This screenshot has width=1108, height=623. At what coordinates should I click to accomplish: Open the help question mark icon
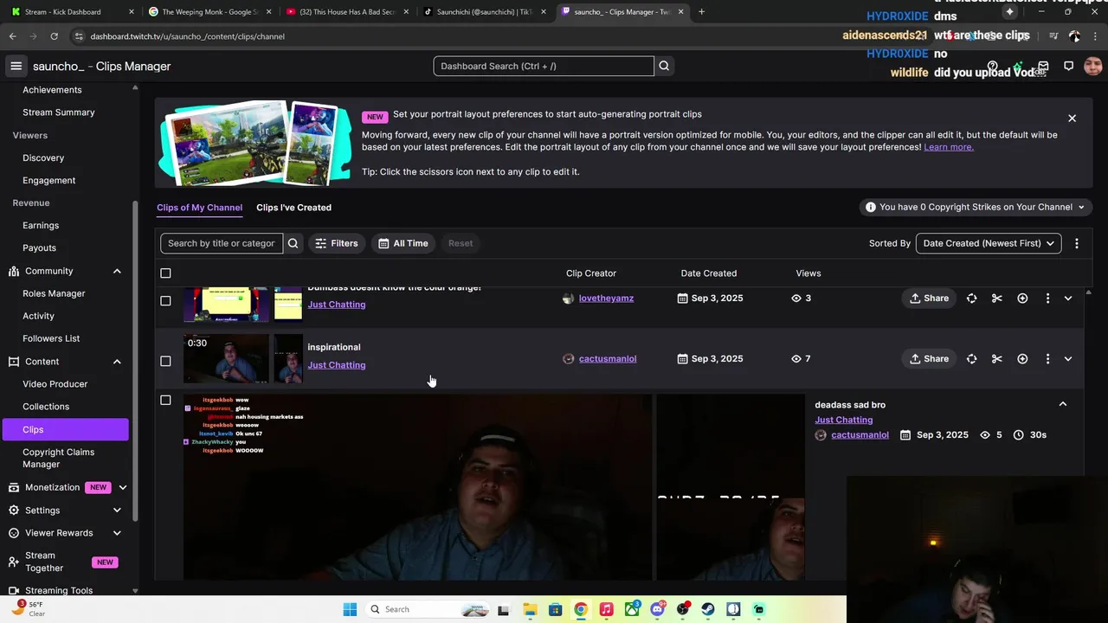[x=993, y=66]
